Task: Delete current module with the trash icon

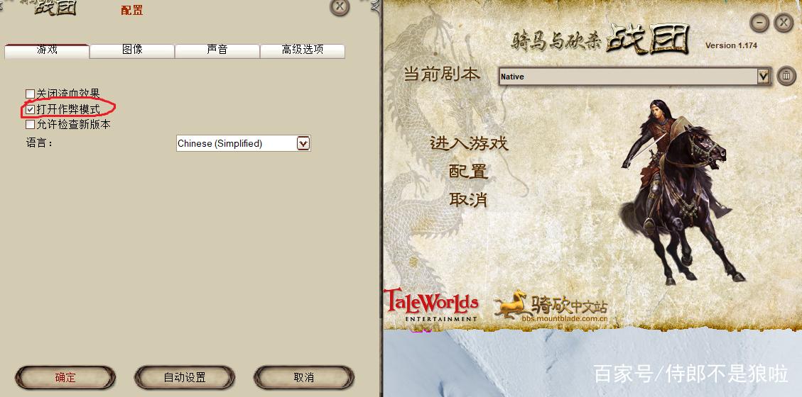Action: pyautogui.click(x=786, y=77)
